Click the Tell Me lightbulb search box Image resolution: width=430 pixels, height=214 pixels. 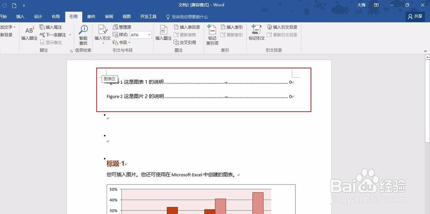(187, 17)
